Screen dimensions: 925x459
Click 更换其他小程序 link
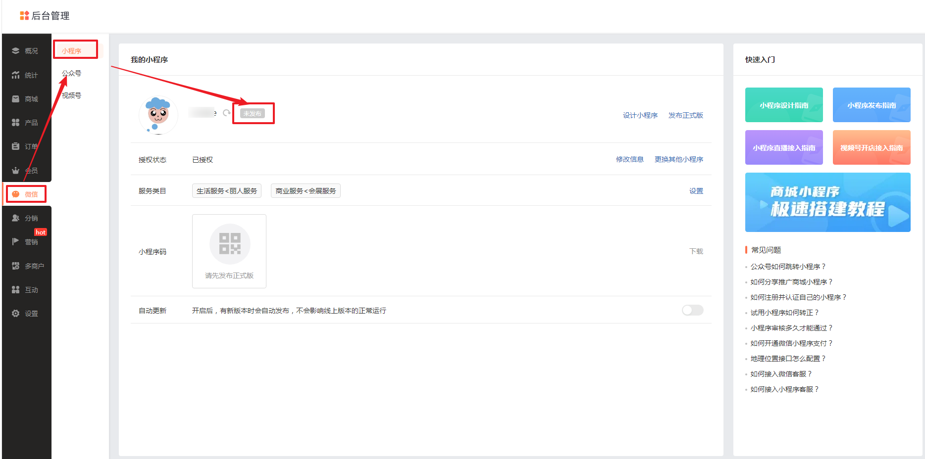678,159
